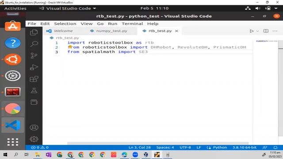
Task: Open the Selection menu
Action: (x=65, y=23)
